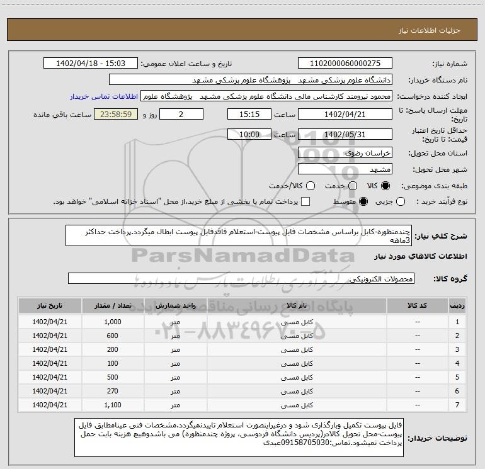Select quantity cell 200 in row 3
The height and width of the screenshot is (469, 485).
pyautogui.click(x=113, y=349)
